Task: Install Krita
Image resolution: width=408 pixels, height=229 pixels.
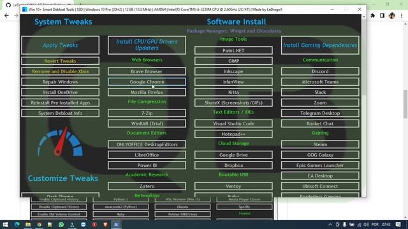Action: tap(233, 92)
